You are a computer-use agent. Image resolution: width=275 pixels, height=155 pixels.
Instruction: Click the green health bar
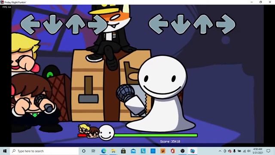click(156, 135)
